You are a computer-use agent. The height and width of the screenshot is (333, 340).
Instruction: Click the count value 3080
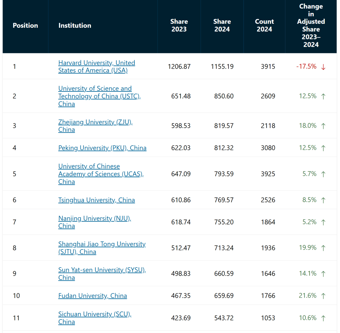[268, 148]
